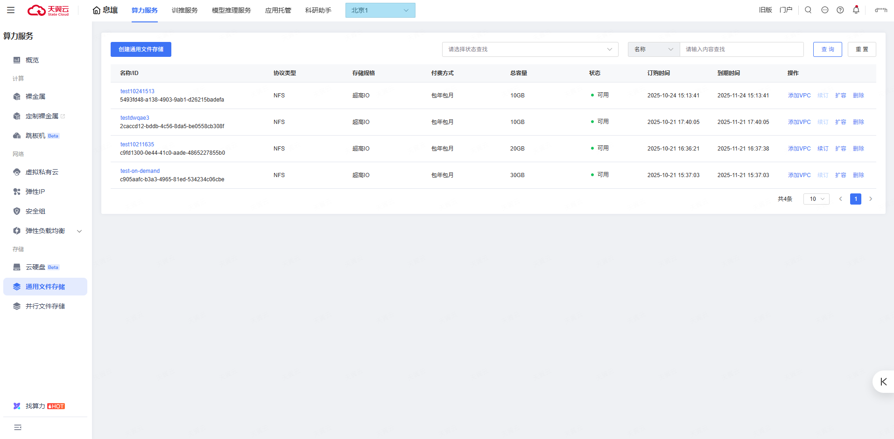Open the hamburger menu icon
This screenshot has width=894, height=439.
(x=11, y=10)
